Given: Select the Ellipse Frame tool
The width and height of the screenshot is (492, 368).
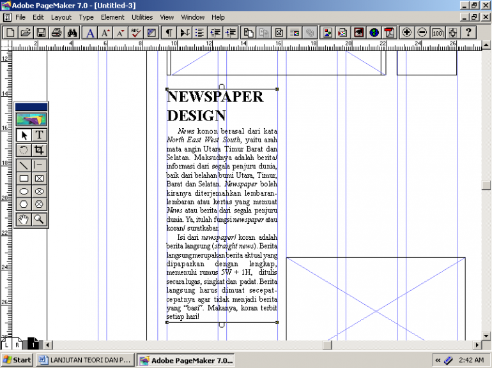Looking at the screenshot, I should pos(39,191).
